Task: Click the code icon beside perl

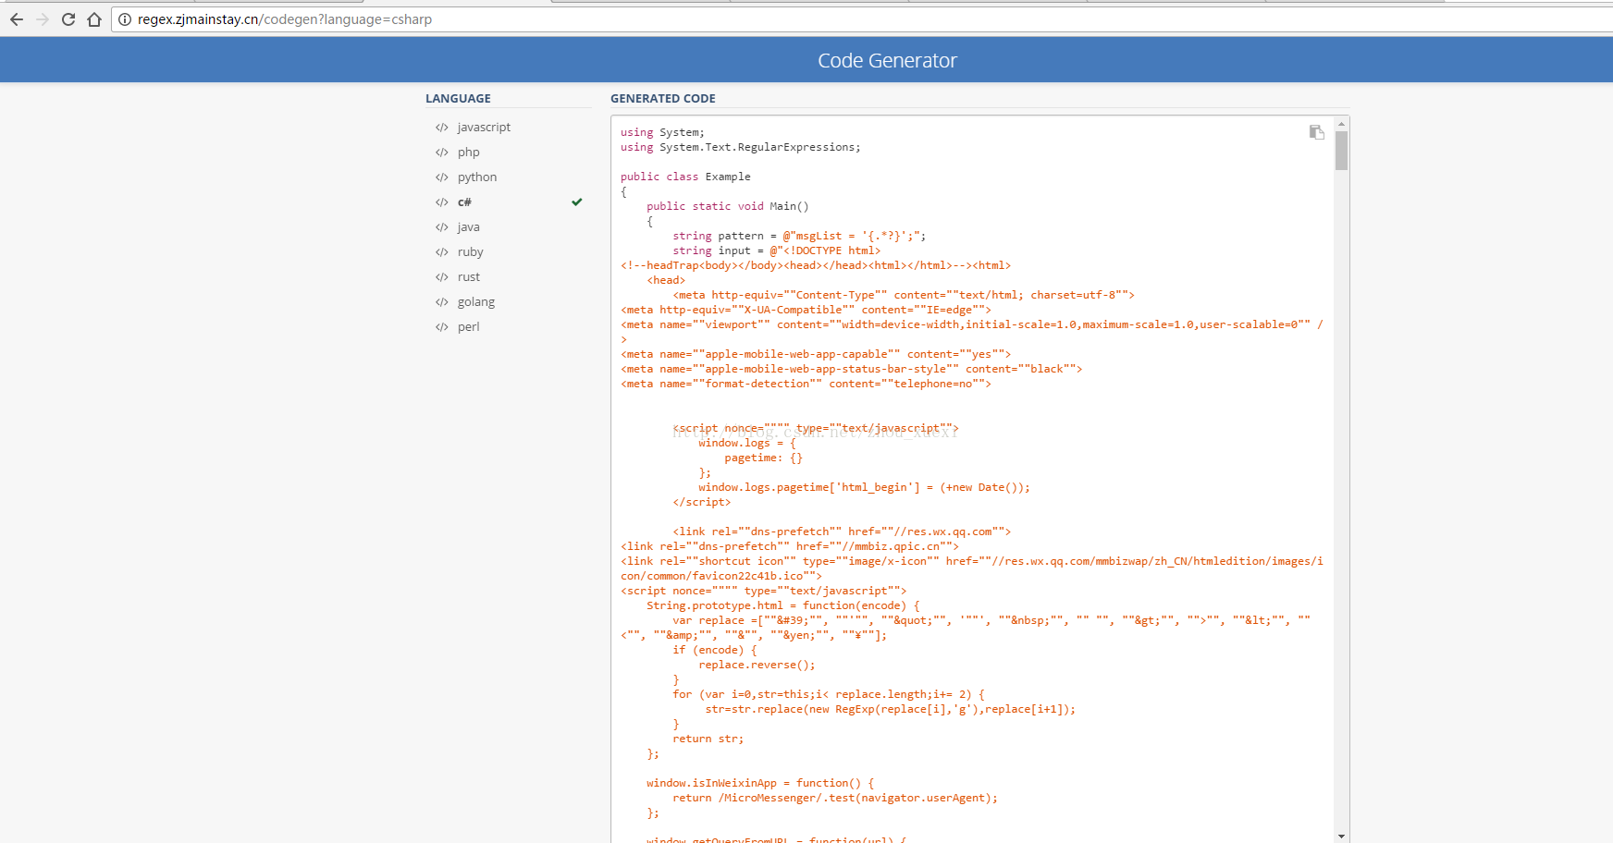Action: pyautogui.click(x=442, y=327)
